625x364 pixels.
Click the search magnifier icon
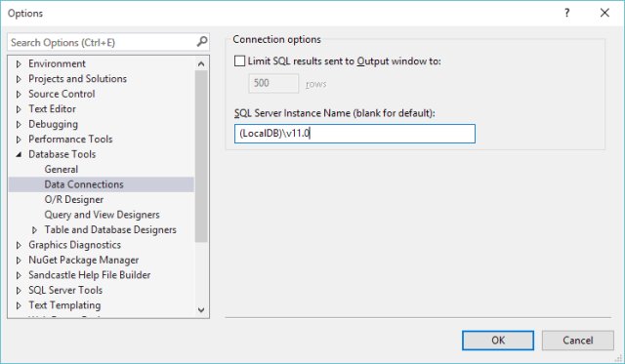click(202, 41)
